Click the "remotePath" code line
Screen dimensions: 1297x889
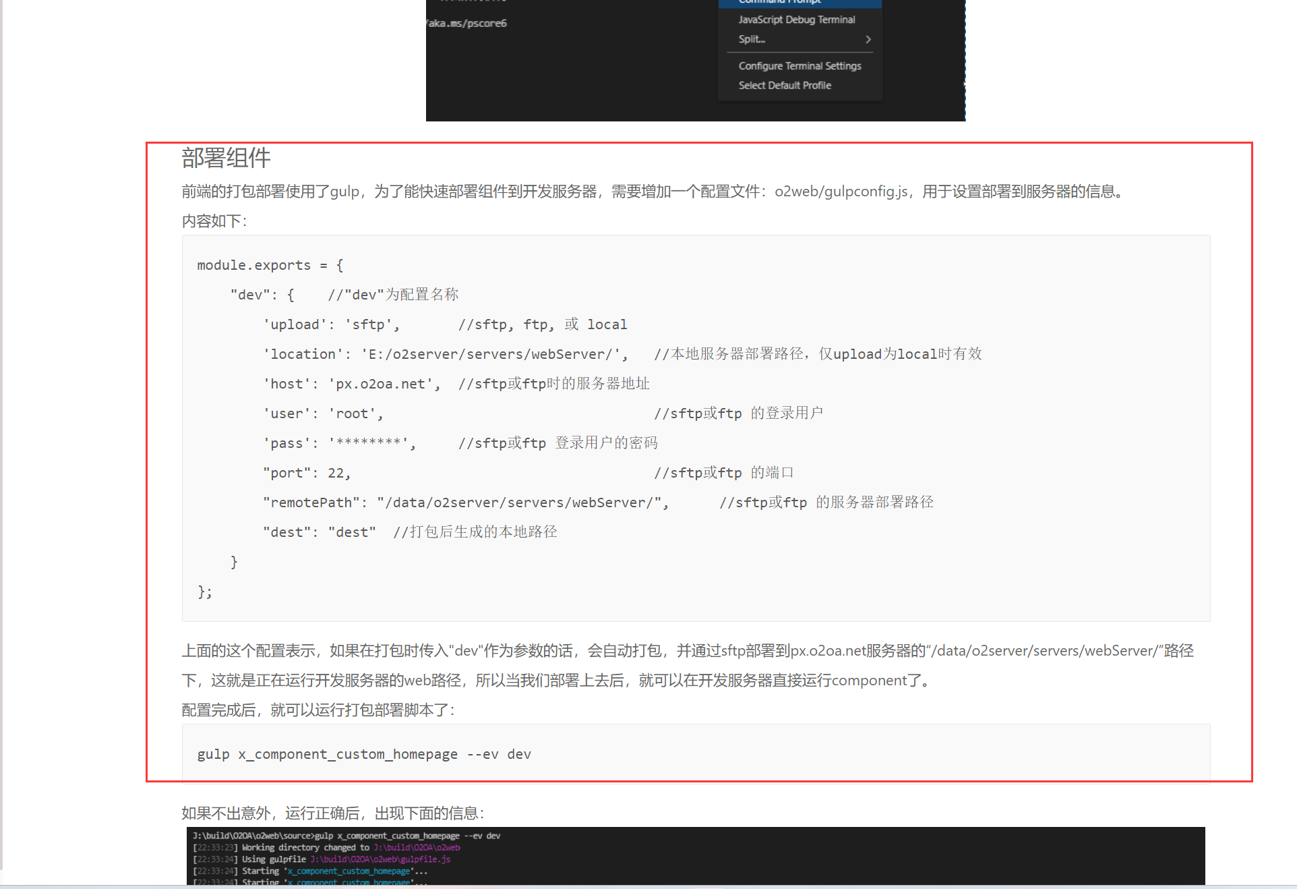tap(465, 503)
